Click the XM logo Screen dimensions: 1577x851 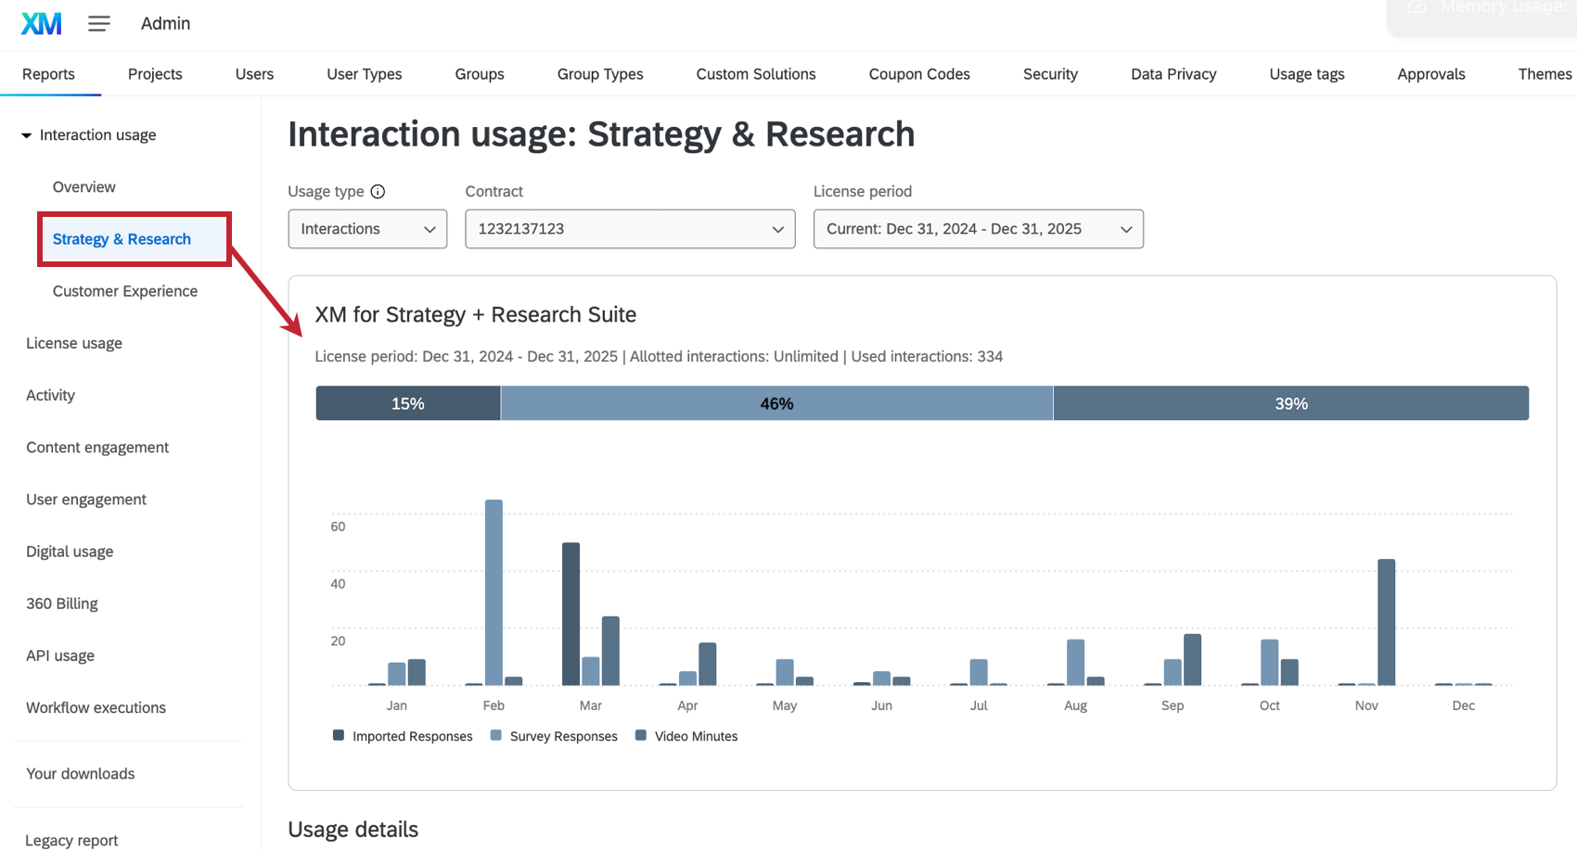pyautogui.click(x=40, y=23)
